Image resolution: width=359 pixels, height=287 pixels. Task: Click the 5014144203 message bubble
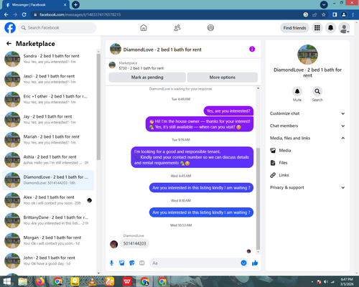tap(134, 243)
